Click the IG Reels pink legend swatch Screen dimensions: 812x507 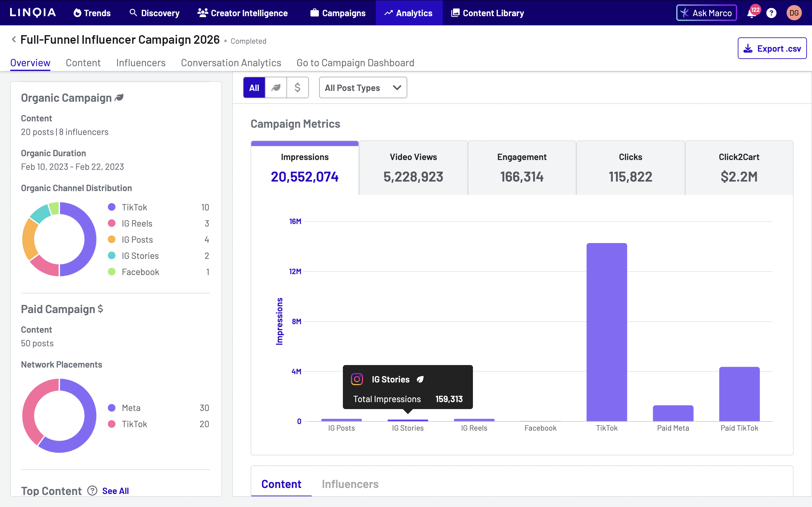click(x=112, y=223)
